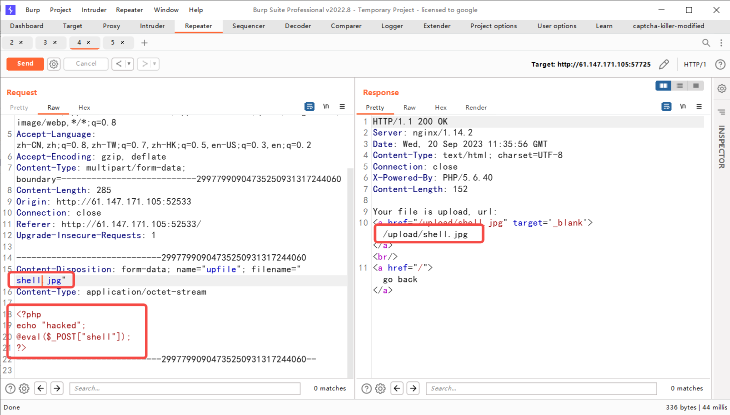Screen dimensions: 730x415
Task: Open the Logger tab
Action: 392,26
